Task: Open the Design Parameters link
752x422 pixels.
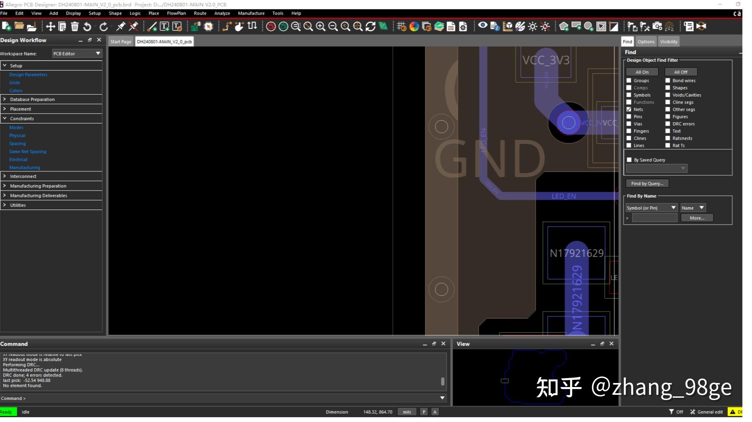Action: pyautogui.click(x=28, y=75)
